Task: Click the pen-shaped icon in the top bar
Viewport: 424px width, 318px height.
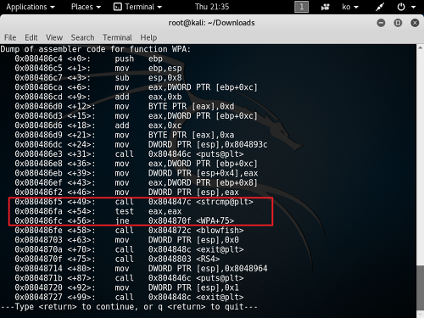Action: [x=380, y=7]
